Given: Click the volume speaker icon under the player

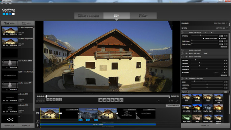Looking at the screenshot, I should (159, 101).
